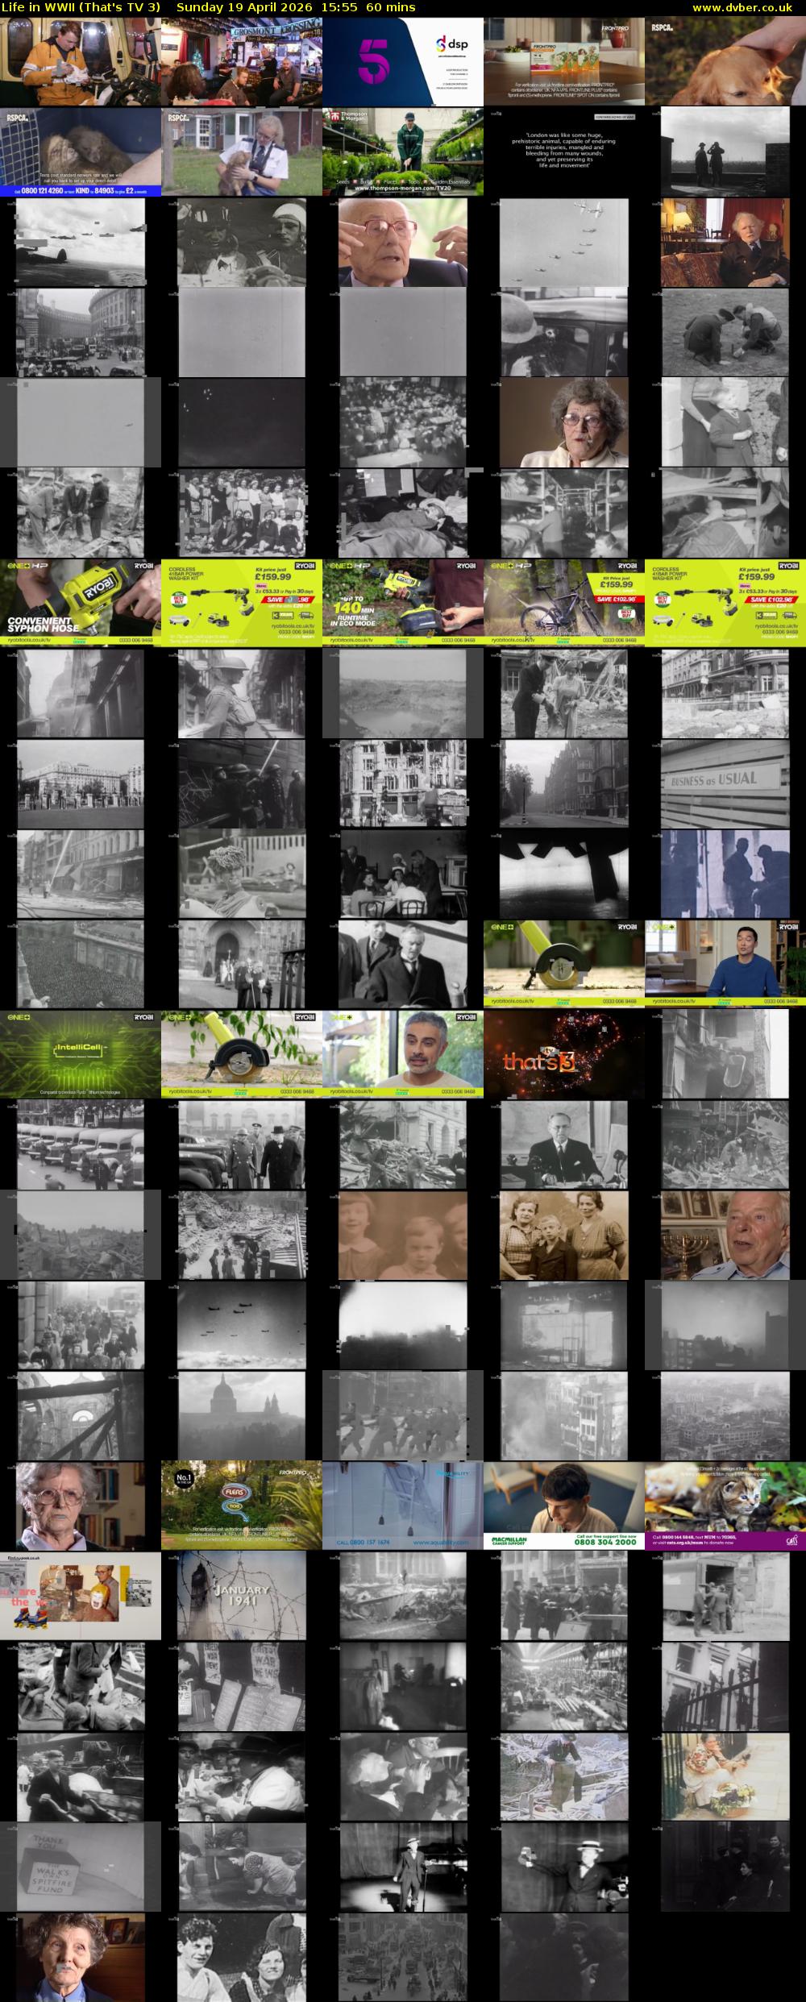Open the Cats Protection kitten ad thumbnail
The width and height of the screenshot is (806, 2002).
click(725, 1506)
